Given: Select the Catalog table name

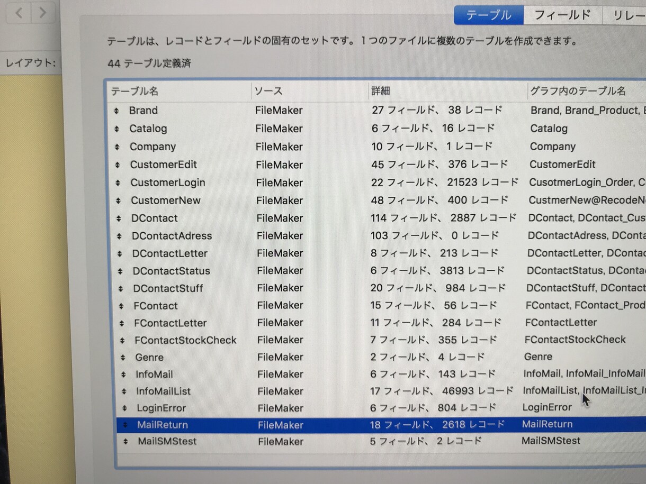Looking at the screenshot, I should point(148,129).
